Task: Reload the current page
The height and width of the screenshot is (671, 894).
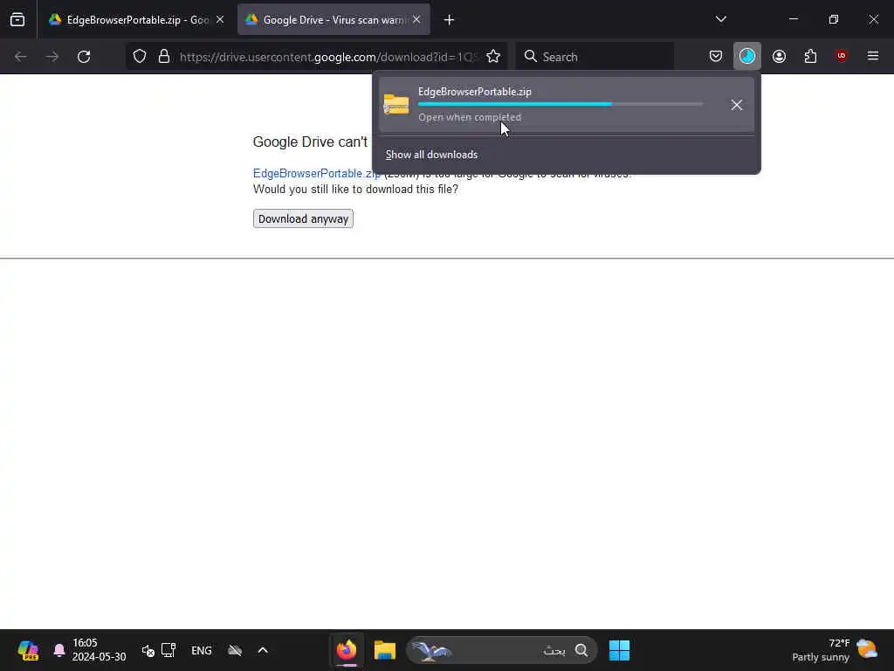Action: pos(84,57)
